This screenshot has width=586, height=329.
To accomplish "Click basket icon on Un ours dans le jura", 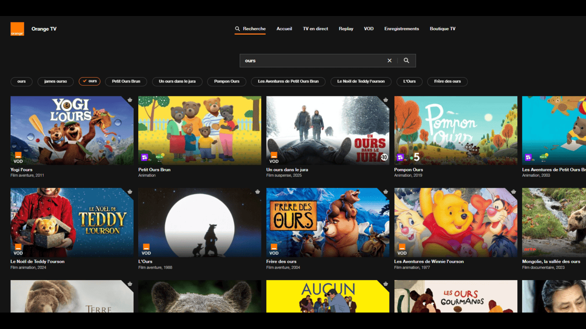I will (386, 100).
